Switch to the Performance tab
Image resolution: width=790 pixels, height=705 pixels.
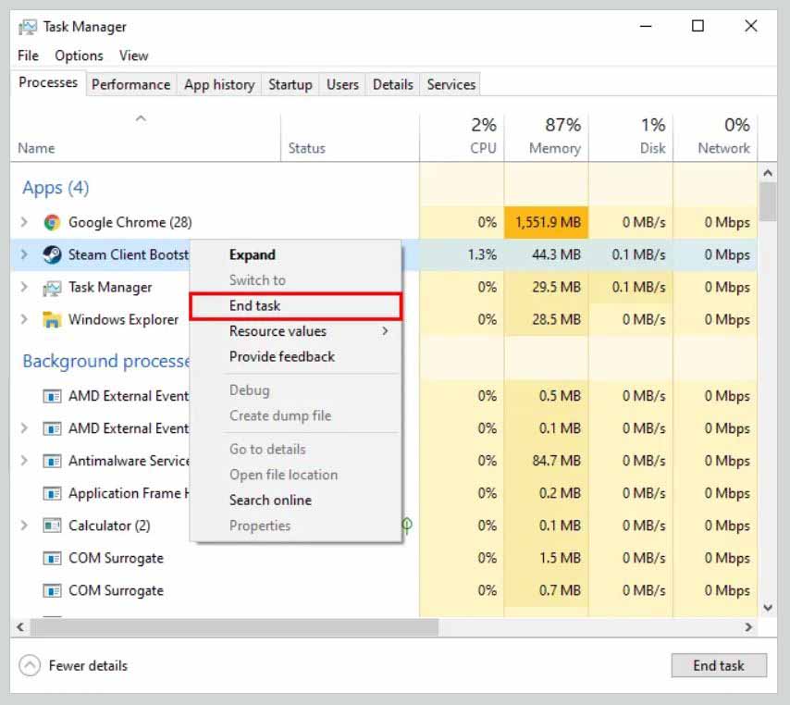click(130, 84)
